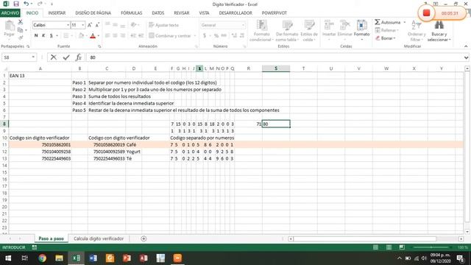Image resolution: width=471 pixels, height=265 pixels.
Task: Open Ordenar y filtrar
Action: [x=417, y=31]
